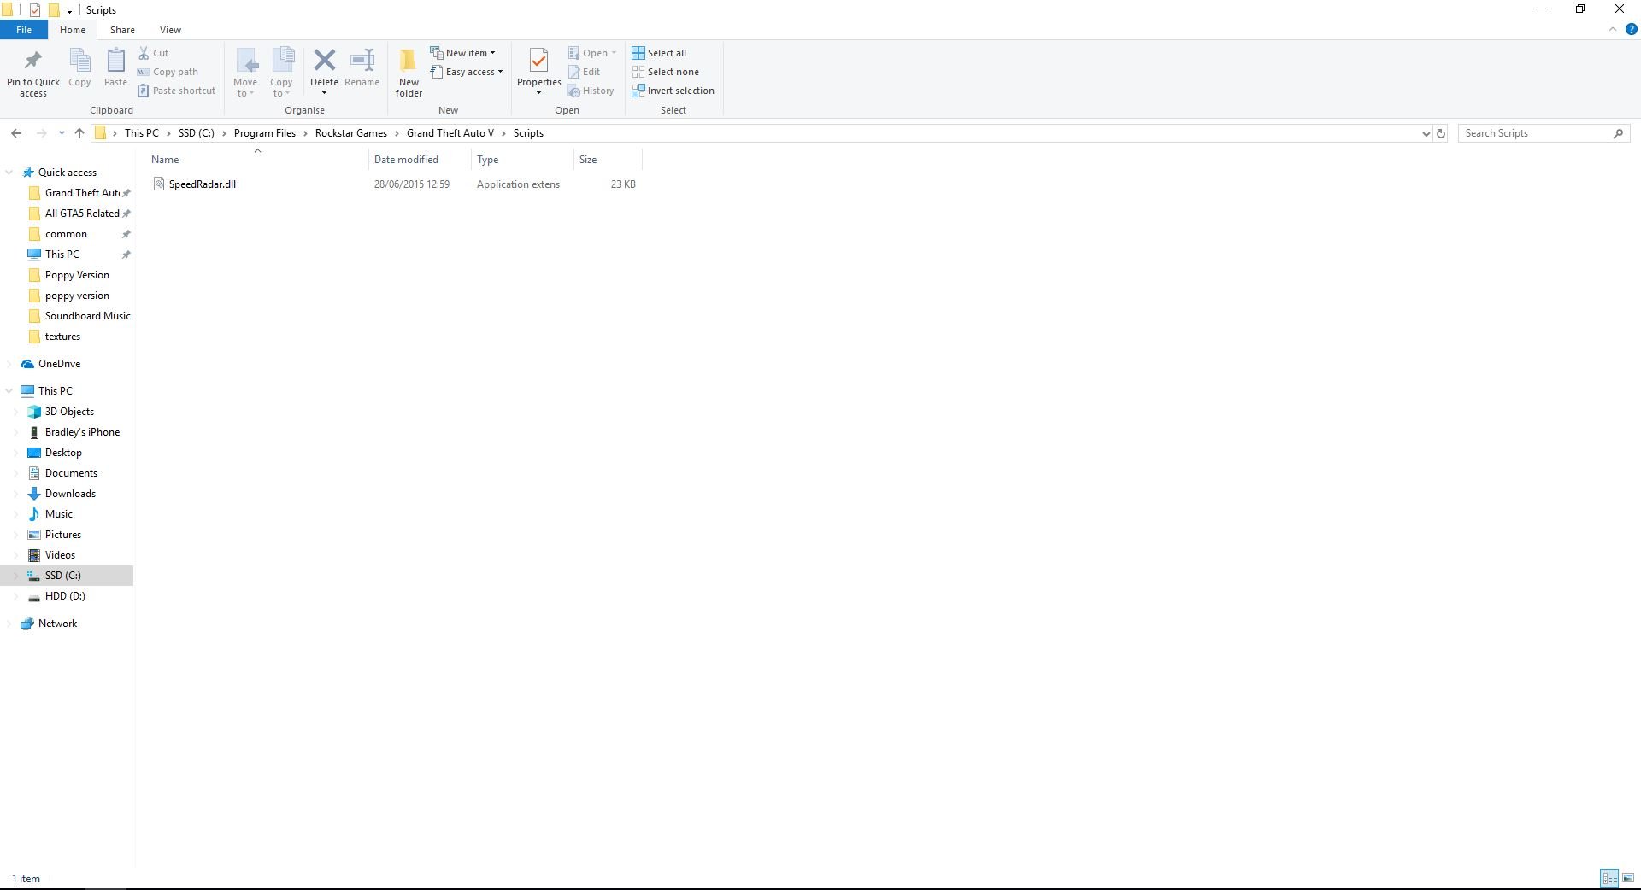Open the HDD (D:) drive
This screenshot has height=890, width=1641.
[x=65, y=596]
